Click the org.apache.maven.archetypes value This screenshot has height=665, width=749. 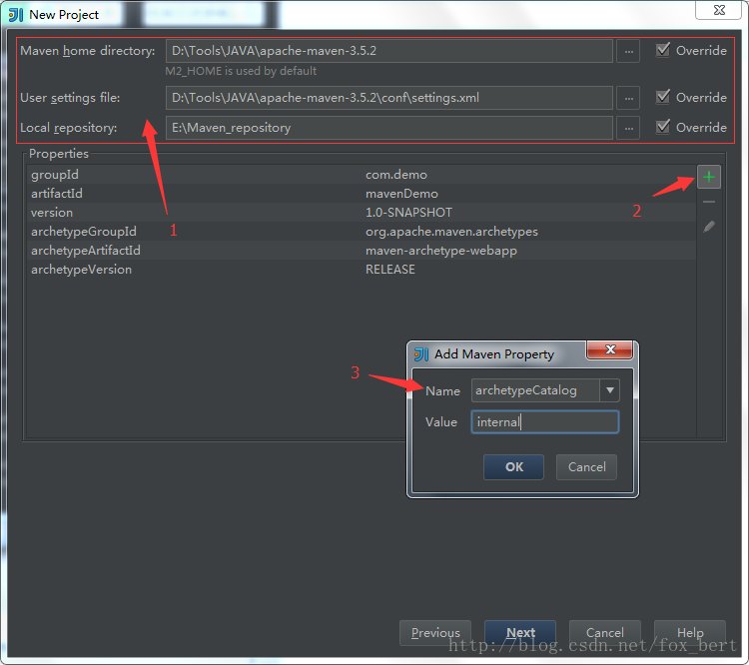(x=451, y=232)
